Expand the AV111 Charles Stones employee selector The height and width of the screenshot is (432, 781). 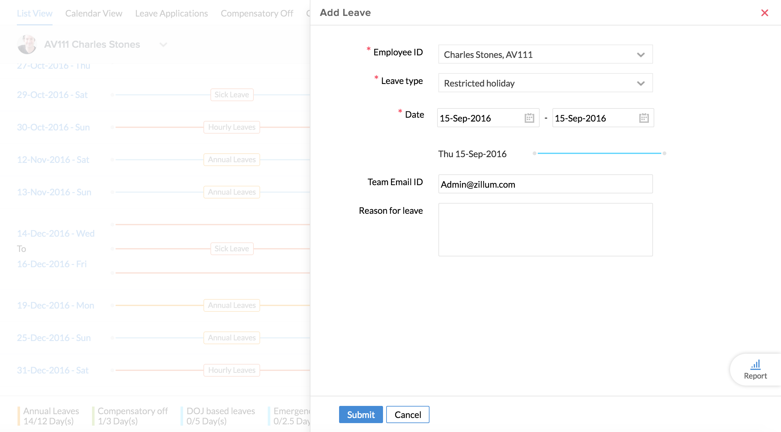point(163,45)
